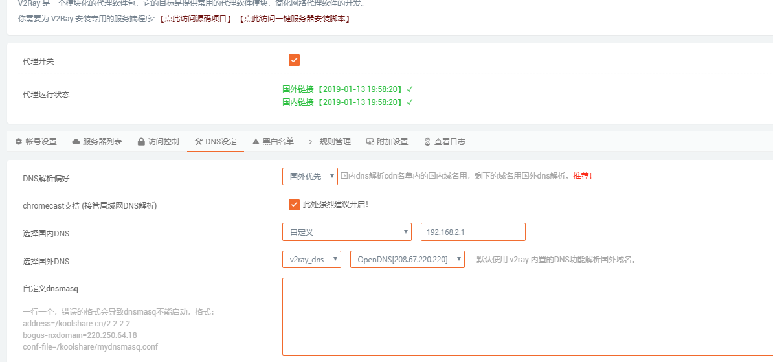Click the warning triangle icon on 黑白名单 tab
This screenshot has width=773, height=362.
pyautogui.click(x=256, y=142)
